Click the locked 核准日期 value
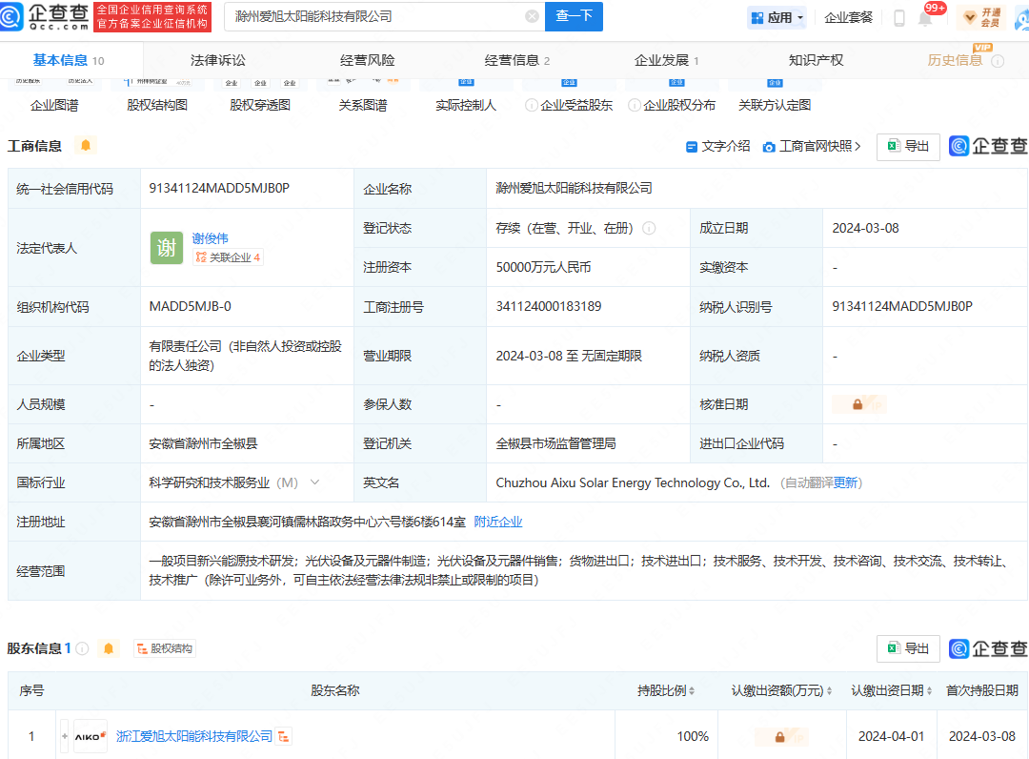1029x759 pixels. pyautogui.click(x=857, y=404)
